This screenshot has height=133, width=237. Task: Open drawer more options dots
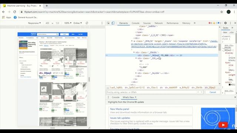(108, 97)
